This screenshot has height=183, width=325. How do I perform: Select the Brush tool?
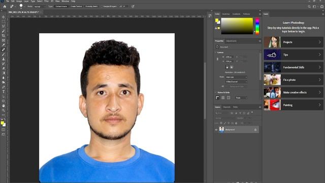4,54
